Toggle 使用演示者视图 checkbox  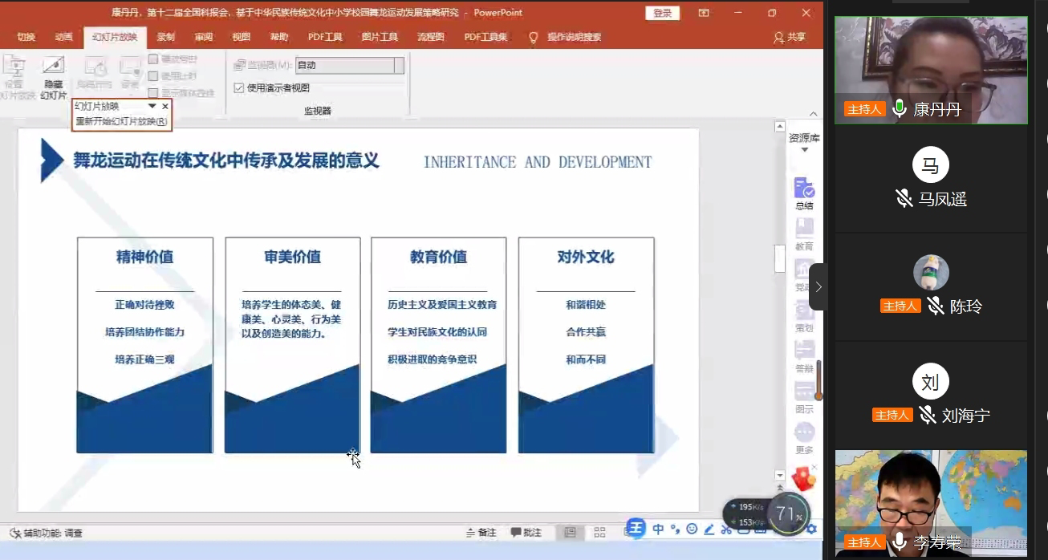click(239, 88)
